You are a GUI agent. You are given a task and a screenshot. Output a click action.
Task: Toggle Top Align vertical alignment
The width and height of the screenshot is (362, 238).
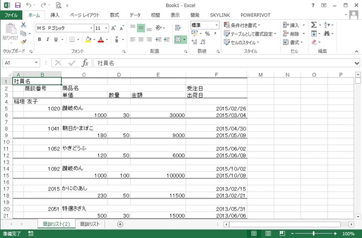pos(132,28)
